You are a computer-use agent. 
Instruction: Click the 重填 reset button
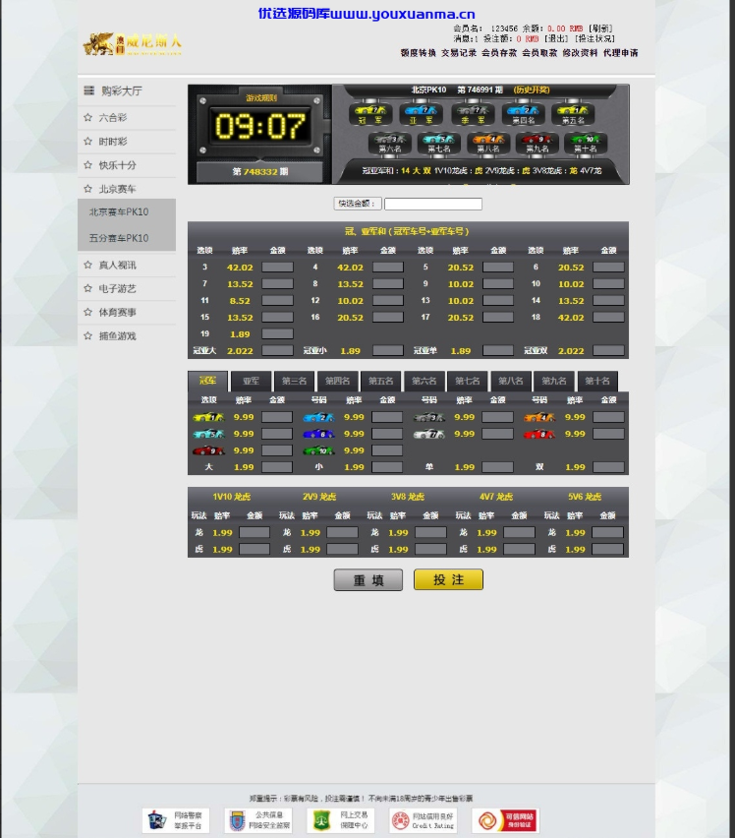pyautogui.click(x=368, y=580)
